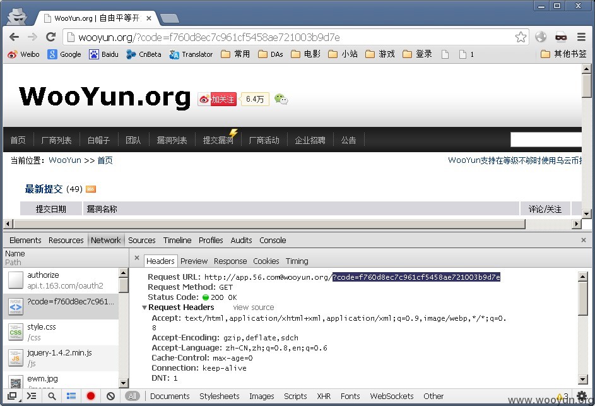595x406 pixels.
Task: Open the Chrome hamburger menu
Action: tap(581, 37)
